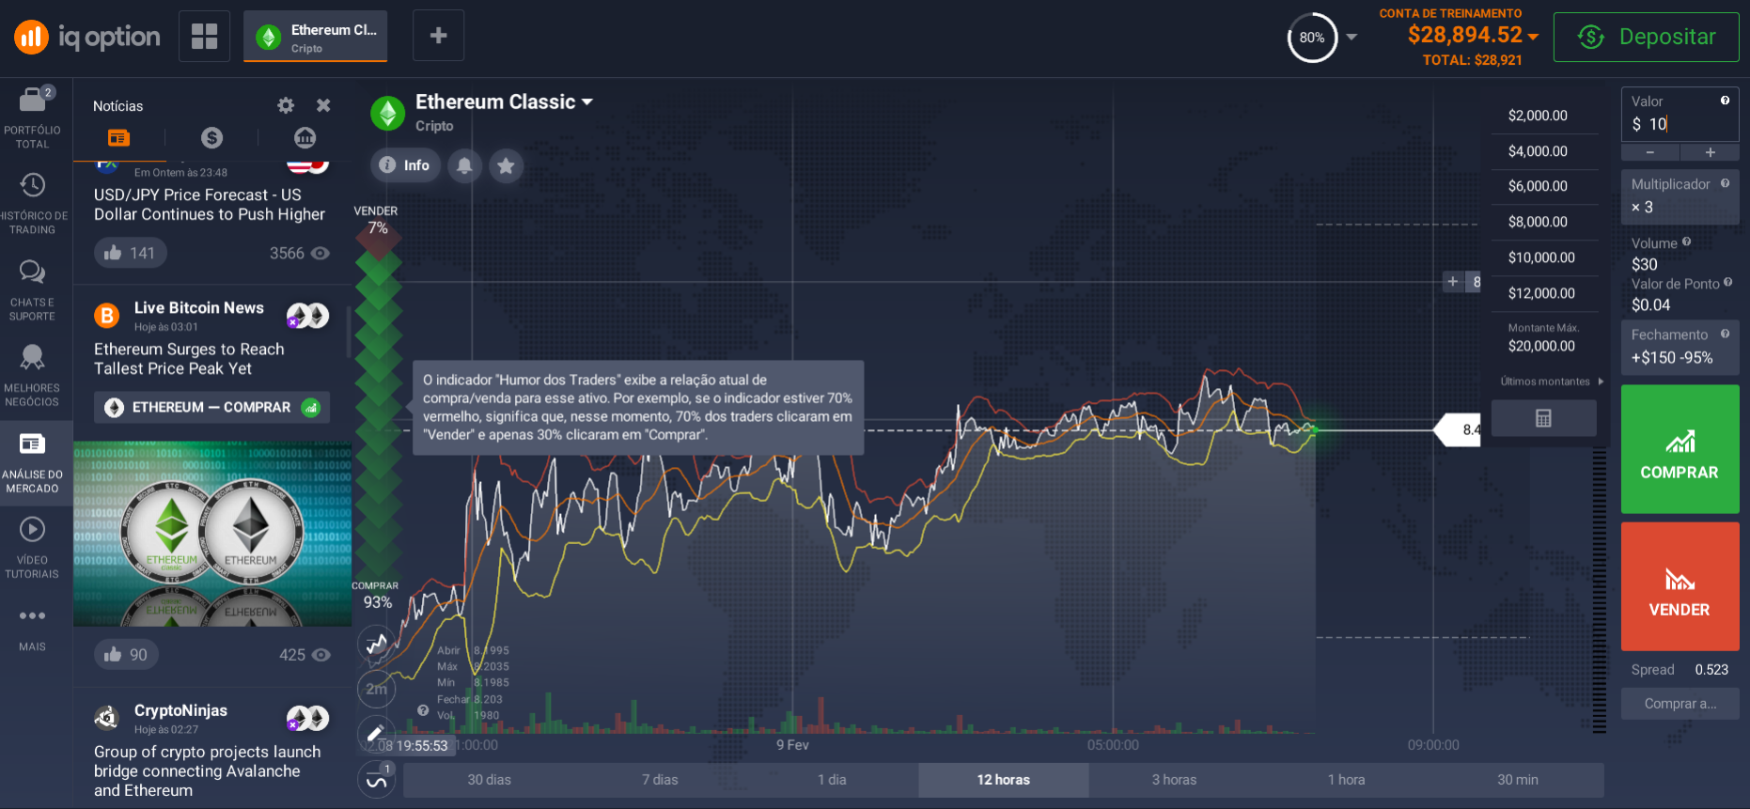Screen dimensions: 1750x809
Task: Open the Portfólio Total sidebar icon
Action: [x=32, y=117]
